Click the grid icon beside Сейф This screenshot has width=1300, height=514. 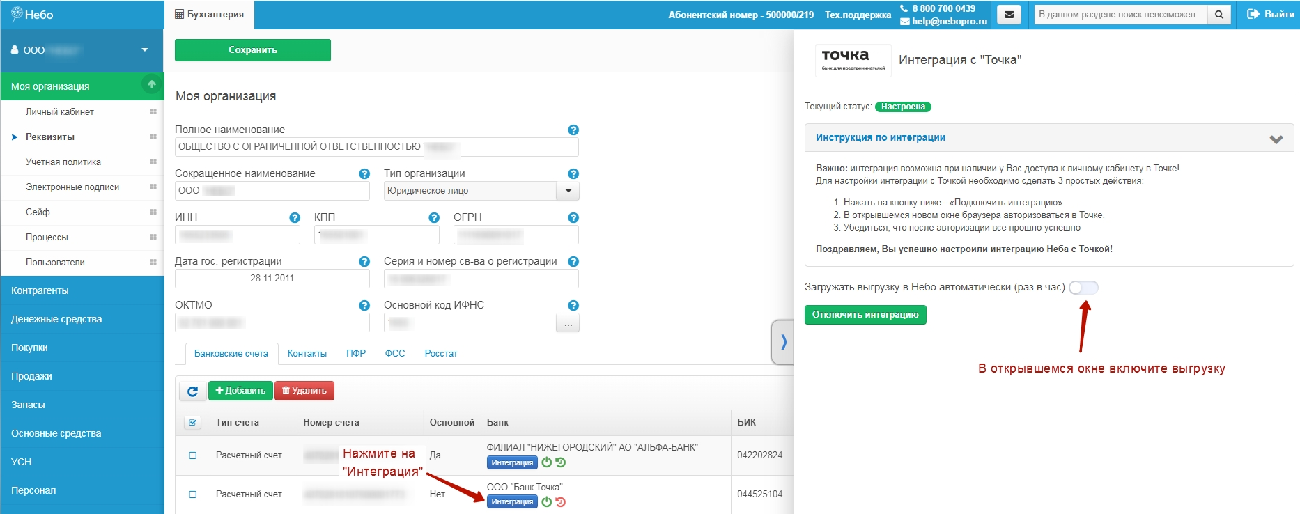pos(153,212)
